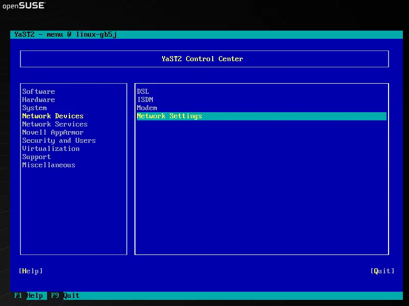Select Novell AppArmor category

coord(53,133)
